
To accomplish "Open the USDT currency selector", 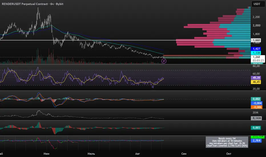I will [258, 4].
